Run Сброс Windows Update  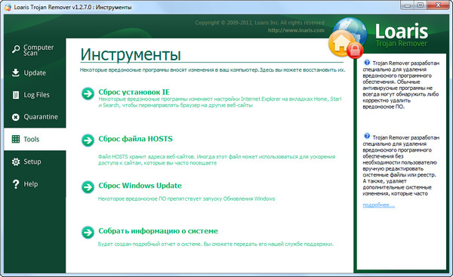coord(140,186)
